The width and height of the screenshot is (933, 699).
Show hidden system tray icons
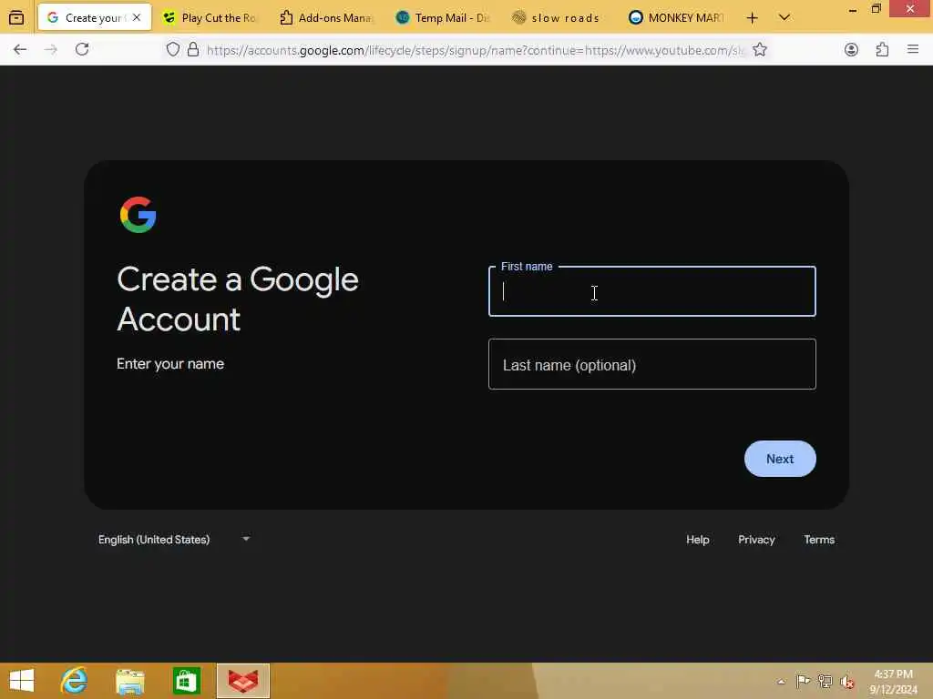tap(781, 682)
